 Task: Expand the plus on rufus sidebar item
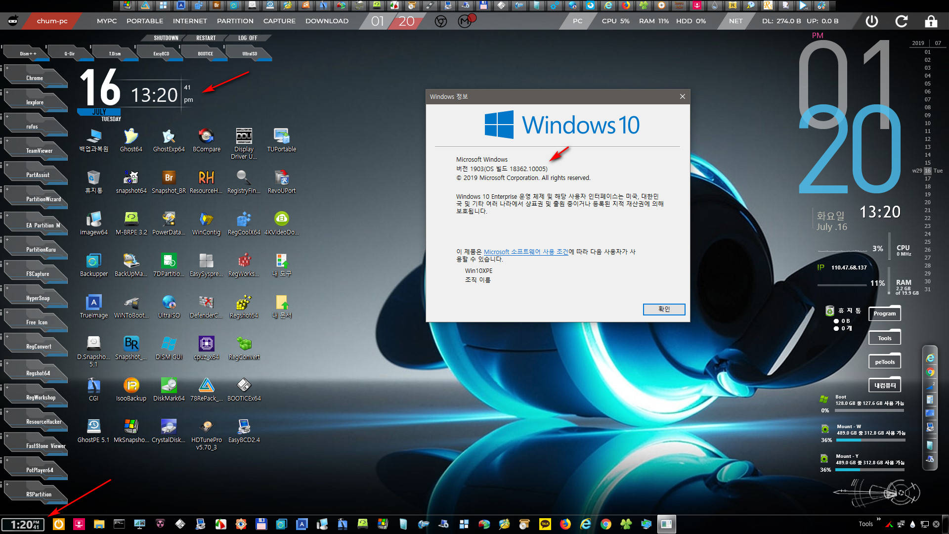coord(7,117)
